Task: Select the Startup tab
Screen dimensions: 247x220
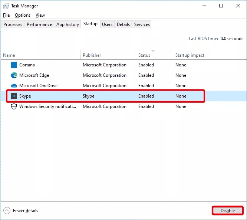Action: click(90, 24)
